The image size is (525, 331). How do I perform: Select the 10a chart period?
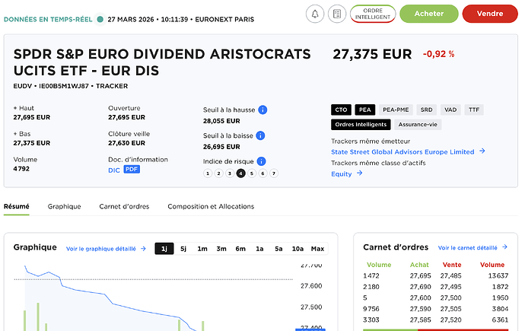coord(297,249)
